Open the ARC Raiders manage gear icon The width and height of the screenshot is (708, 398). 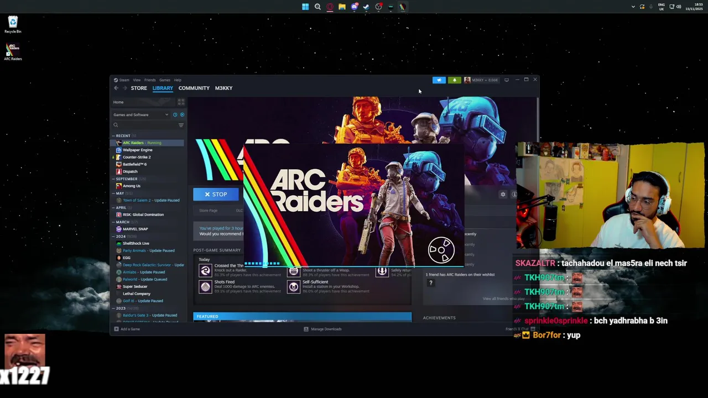point(503,195)
